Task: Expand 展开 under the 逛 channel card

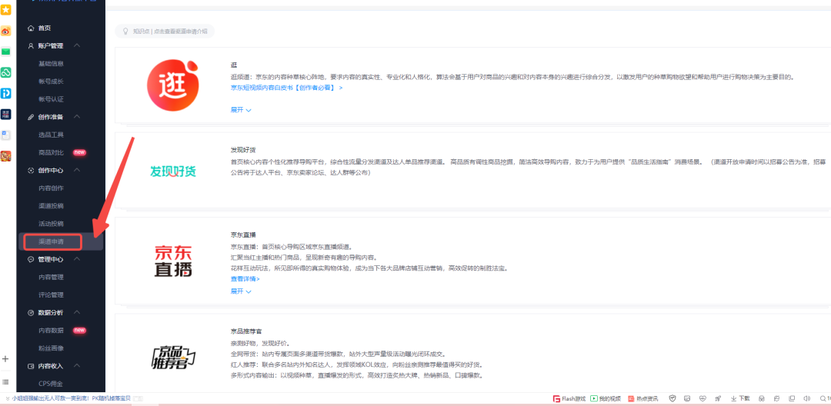Action: 241,110
